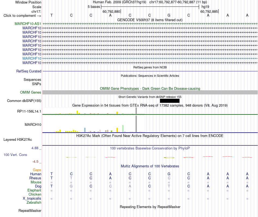The width and height of the screenshot is (258, 217).
Task: Open Repeating Elements by RepeatMasker title
Action: click(x=150, y=207)
